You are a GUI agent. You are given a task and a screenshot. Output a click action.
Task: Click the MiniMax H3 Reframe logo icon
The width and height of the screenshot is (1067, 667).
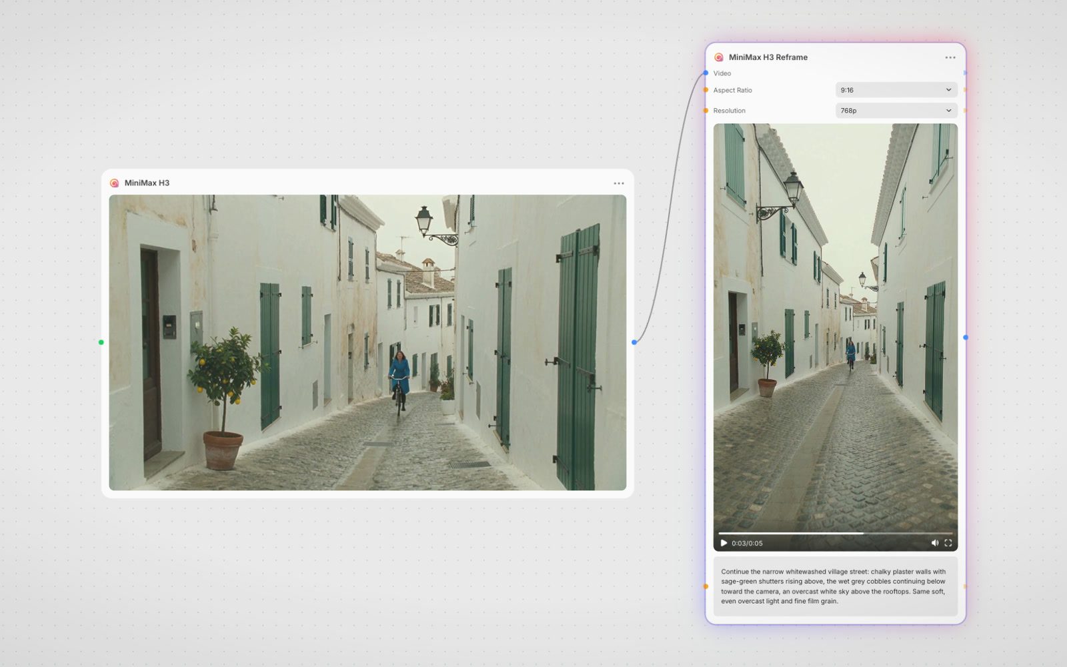(x=719, y=57)
